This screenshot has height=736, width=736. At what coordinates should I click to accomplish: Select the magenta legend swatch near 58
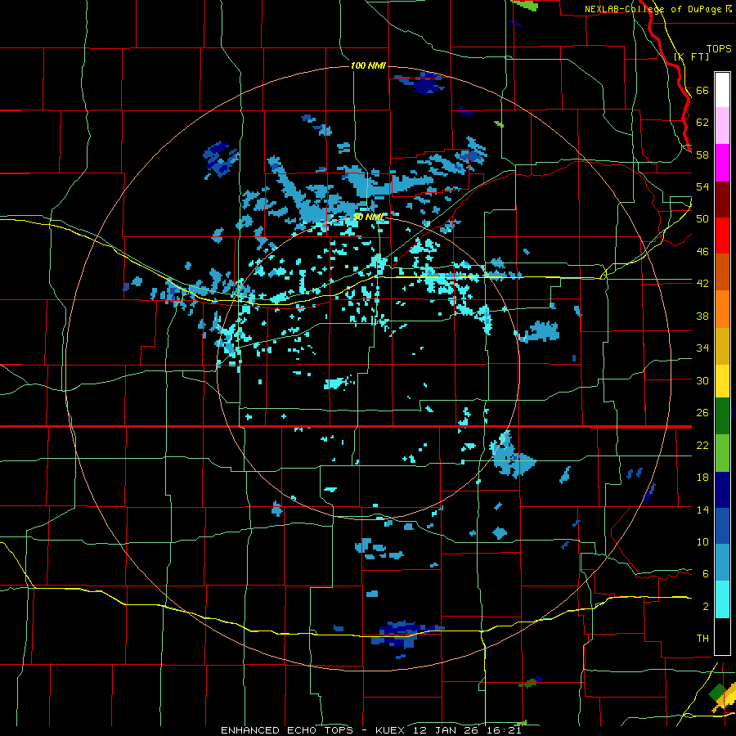(722, 163)
